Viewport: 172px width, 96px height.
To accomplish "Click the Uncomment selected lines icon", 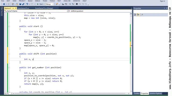I will click(x=66, y=4).
